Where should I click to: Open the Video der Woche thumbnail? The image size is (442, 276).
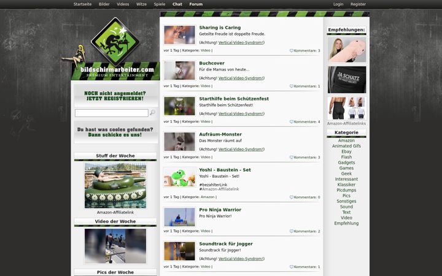[x=115, y=246]
